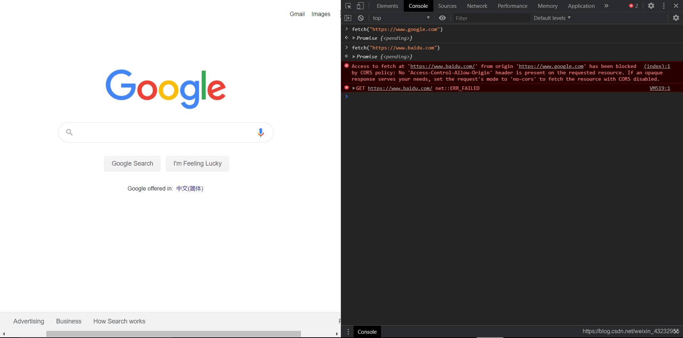Open the Advertising footer link
Viewport: 683px width, 338px height.
[x=29, y=321]
